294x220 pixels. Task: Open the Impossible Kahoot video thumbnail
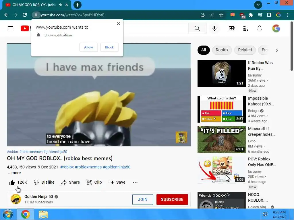click(221, 109)
